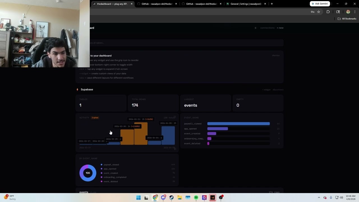Close the thedashboard tab
This screenshot has height=202, width=359.
[132, 4]
